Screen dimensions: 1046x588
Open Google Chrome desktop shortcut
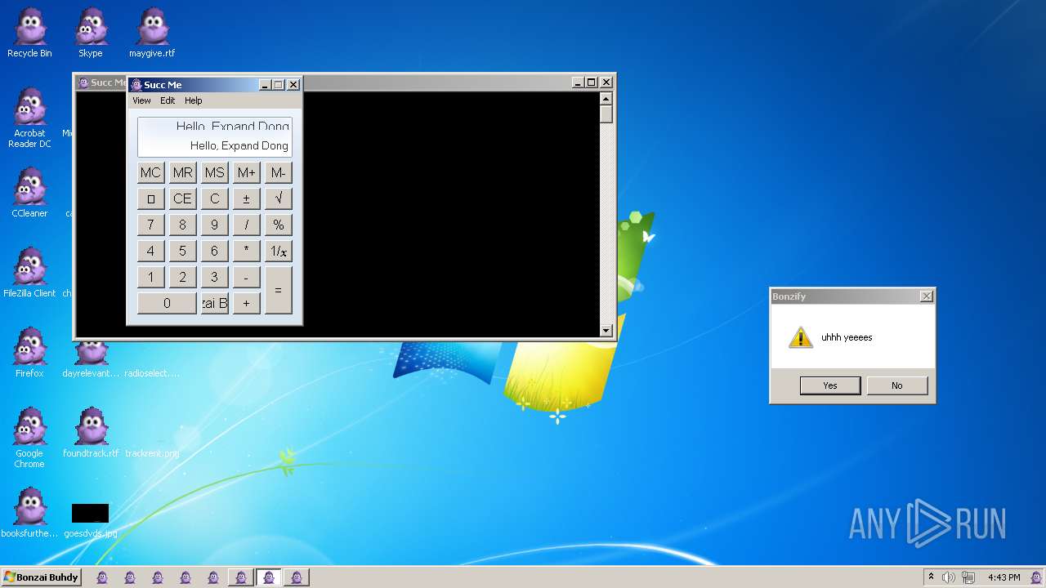point(29,439)
